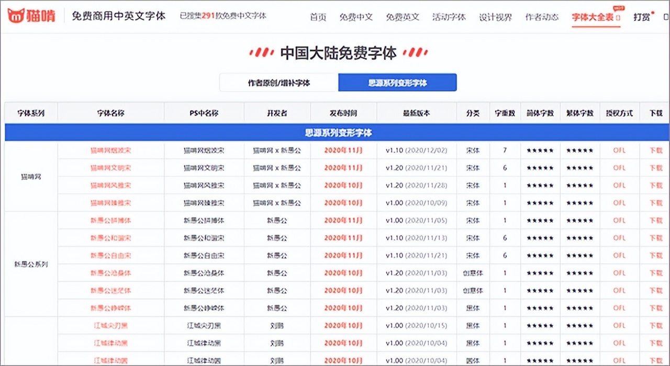Open the 江城律动圆 font name link
The height and width of the screenshot is (366, 670).
pos(110,361)
